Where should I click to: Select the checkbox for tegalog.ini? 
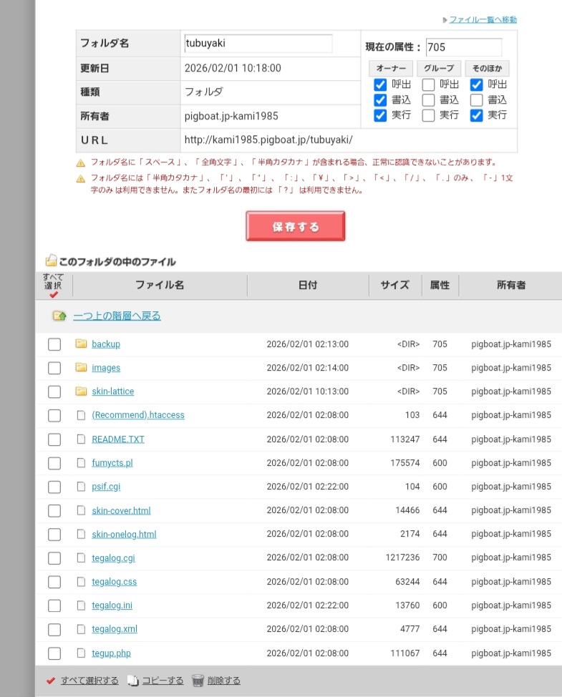click(x=54, y=605)
